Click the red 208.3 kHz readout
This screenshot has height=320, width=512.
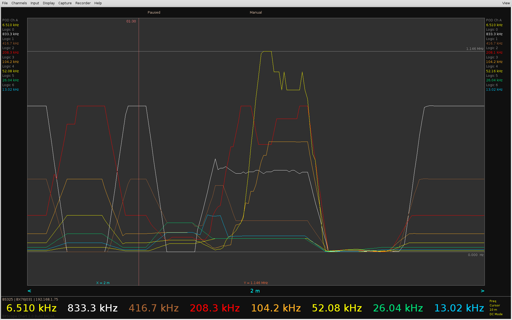click(x=215, y=308)
